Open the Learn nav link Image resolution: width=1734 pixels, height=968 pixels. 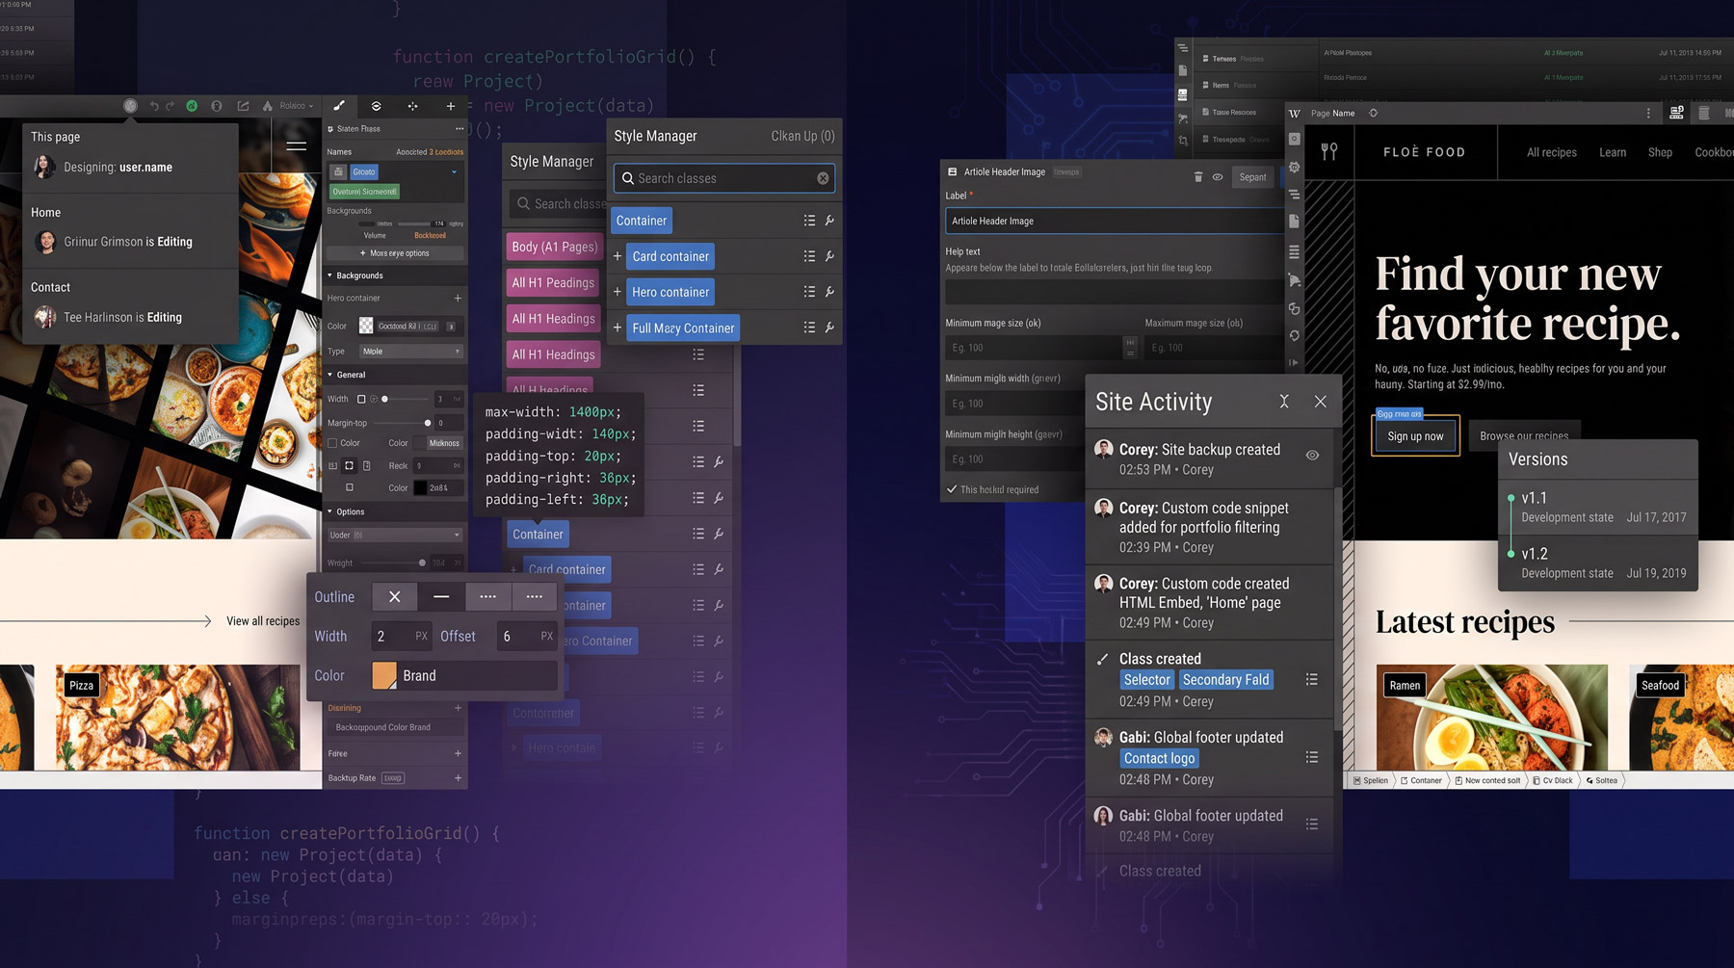(x=1613, y=152)
